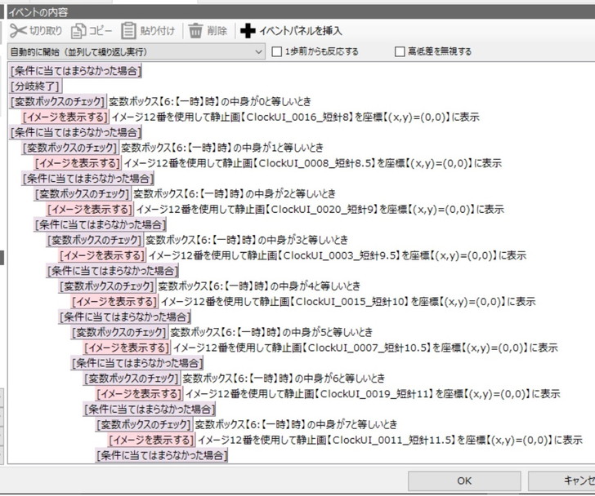Select image row ClockUI_0007_短針10.5

pyautogui.click(x=320, y=348)
